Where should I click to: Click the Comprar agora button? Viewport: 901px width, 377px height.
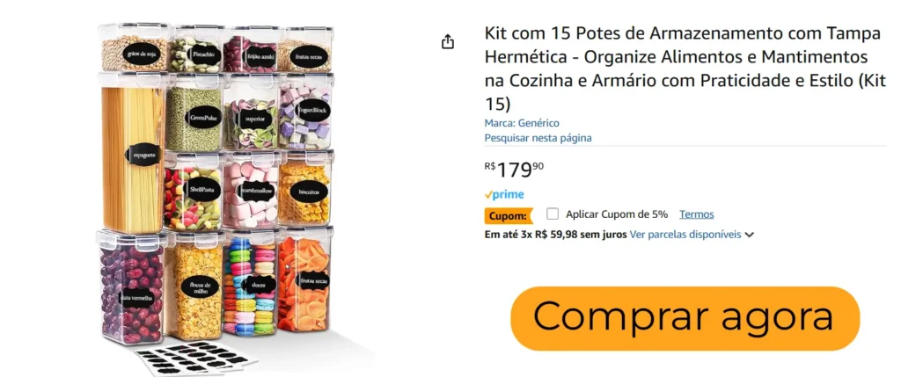click(685, 318)
